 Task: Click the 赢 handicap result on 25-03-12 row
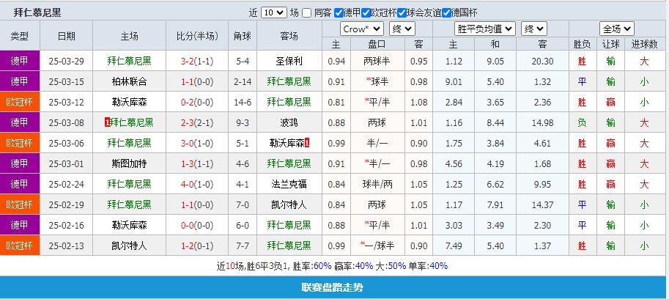tap(610, 102)
